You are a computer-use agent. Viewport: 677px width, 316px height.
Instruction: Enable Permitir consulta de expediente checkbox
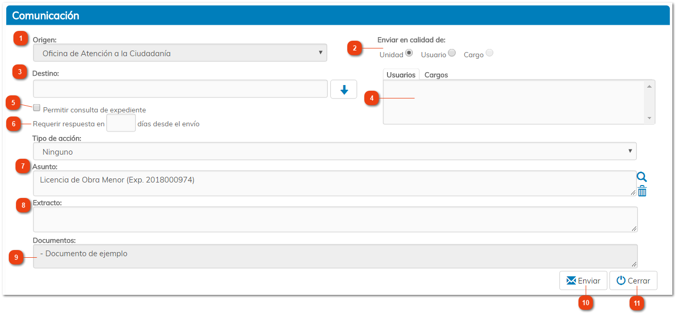[37, 108]
